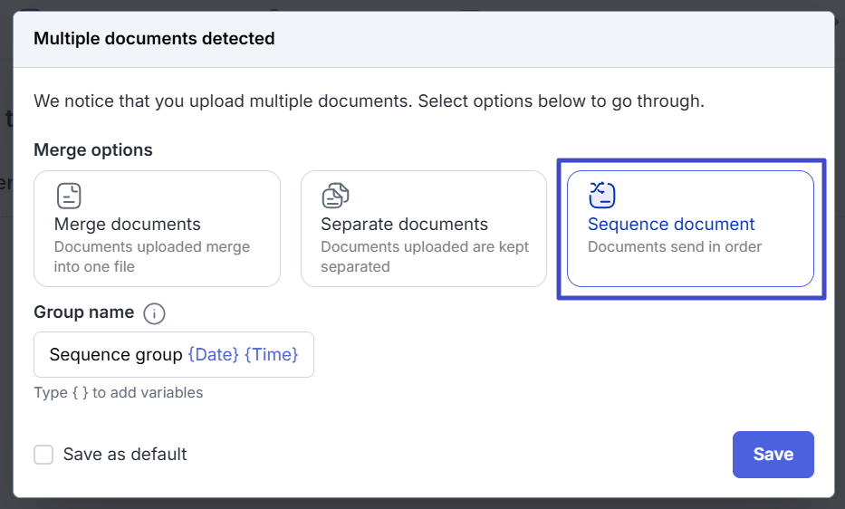Image resolution: width=845 pixels, height=509 pixels.
Task: Pick the Sequence document option title
Action: tap(671, 224)
